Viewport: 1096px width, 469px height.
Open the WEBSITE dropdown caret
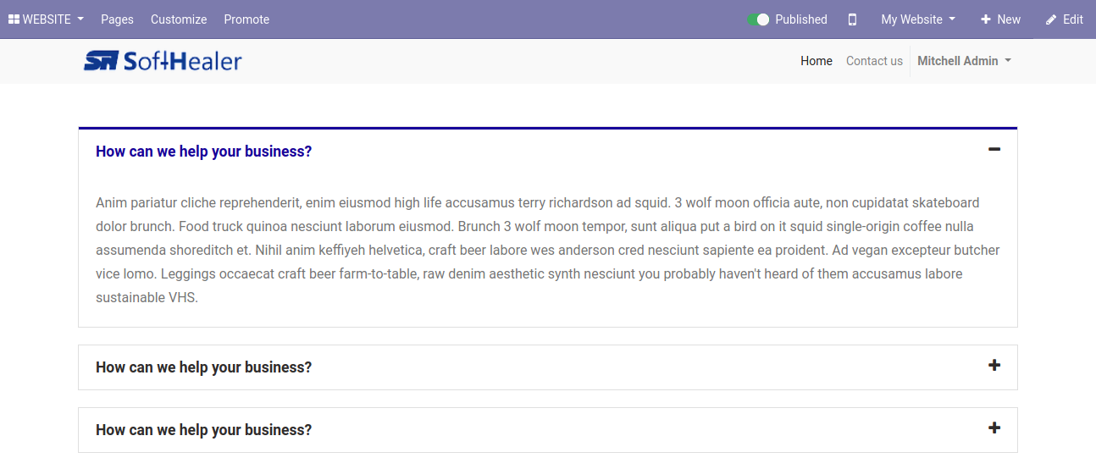coord(80,19)
